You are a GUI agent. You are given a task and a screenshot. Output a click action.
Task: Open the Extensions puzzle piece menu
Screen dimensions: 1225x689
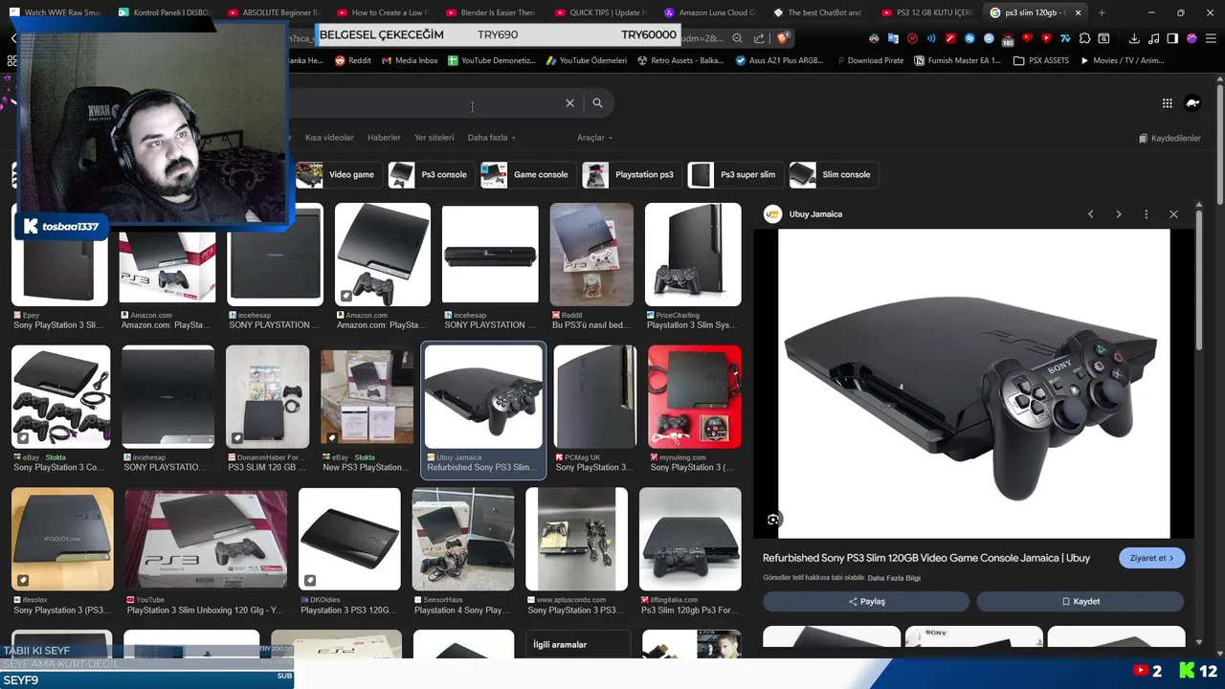click(x=1084, y=38)
